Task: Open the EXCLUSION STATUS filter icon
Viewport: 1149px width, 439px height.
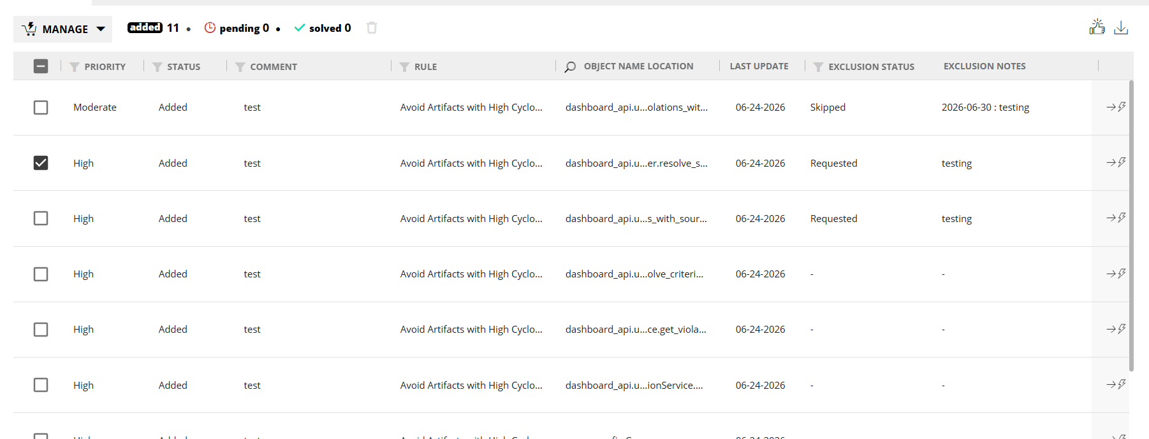Action: pyautogui.click(x=819, y=67)
